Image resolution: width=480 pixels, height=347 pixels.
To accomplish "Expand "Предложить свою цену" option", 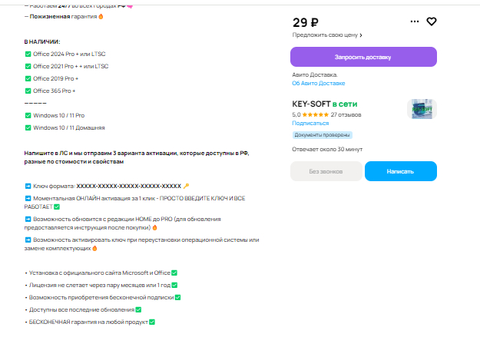I will (328, 35).
